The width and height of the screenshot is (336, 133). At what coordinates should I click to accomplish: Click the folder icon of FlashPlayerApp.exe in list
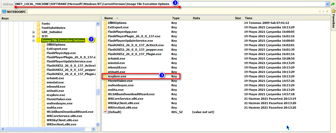[105, 32]
